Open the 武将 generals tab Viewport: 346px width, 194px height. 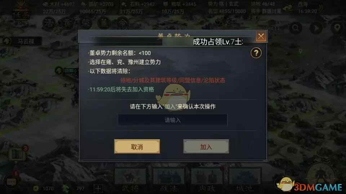130,180
